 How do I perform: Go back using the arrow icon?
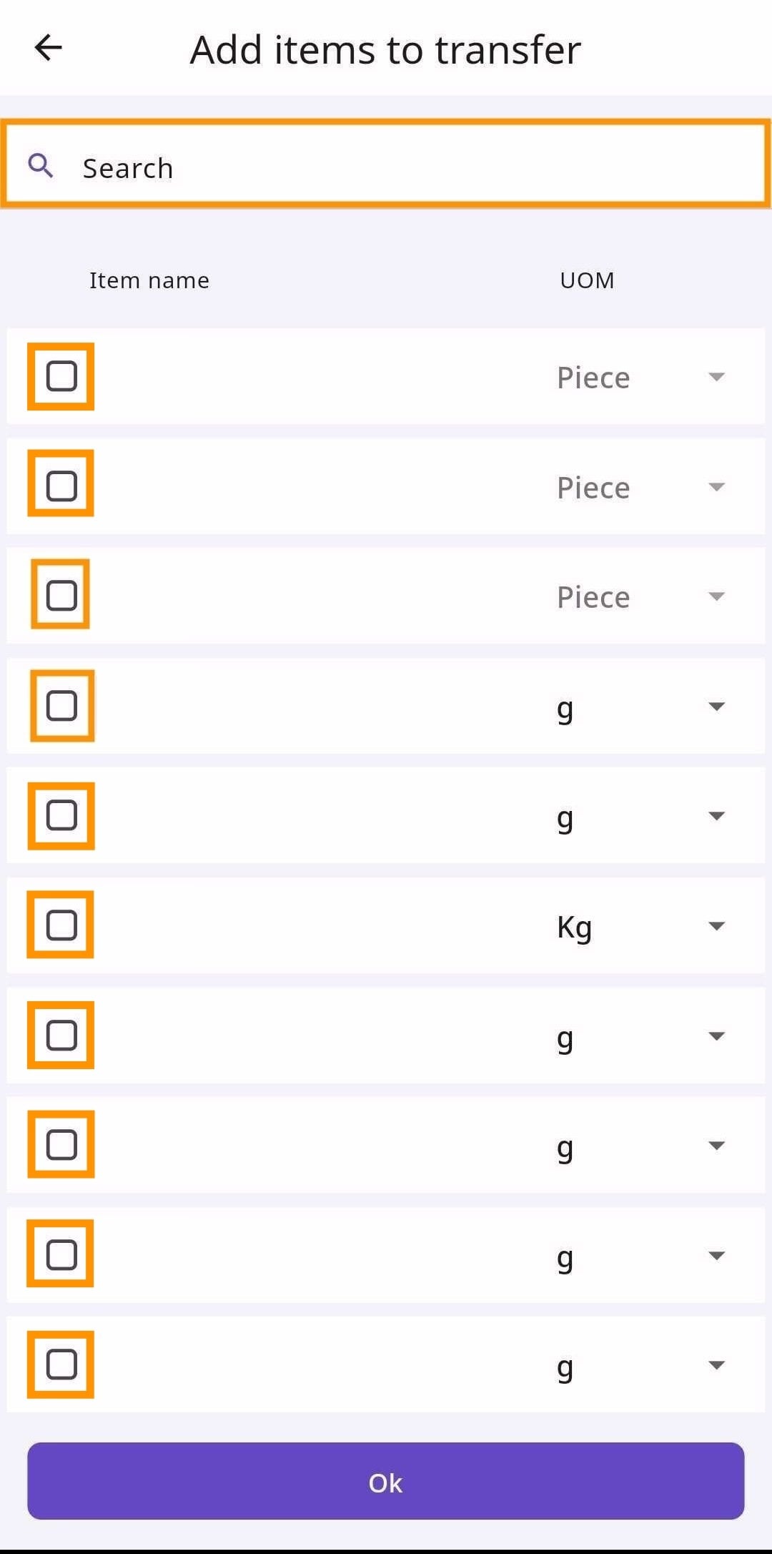point(49,49)
